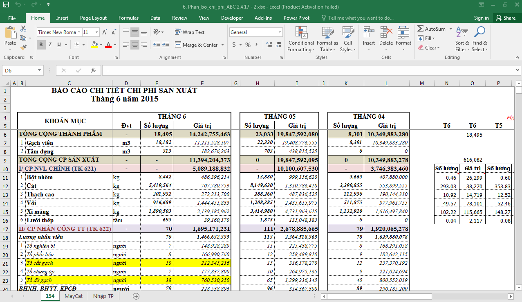Switch to the MayCat sheet tab
The image size is (522, 302).
(x=74, y=296)
